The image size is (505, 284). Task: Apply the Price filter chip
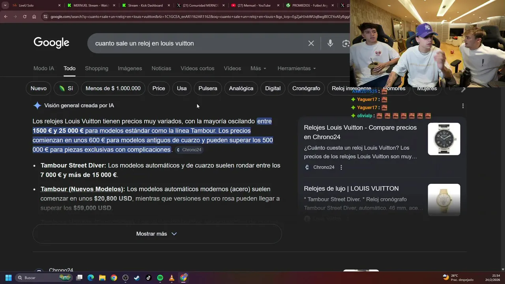(159, 88)
